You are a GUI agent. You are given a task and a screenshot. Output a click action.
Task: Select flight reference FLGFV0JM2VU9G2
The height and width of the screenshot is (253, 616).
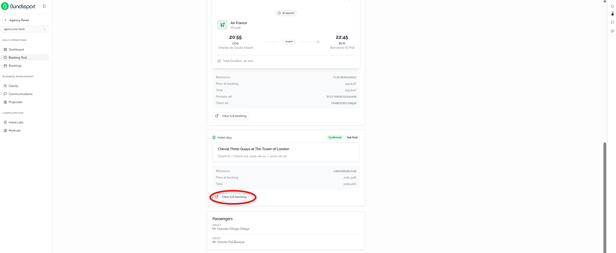coord(345,78)
